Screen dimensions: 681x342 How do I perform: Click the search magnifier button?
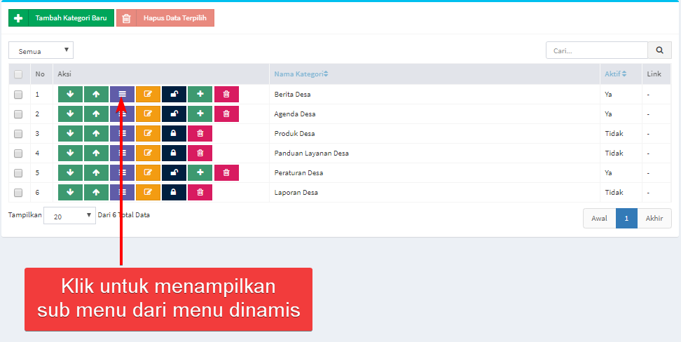660,50
